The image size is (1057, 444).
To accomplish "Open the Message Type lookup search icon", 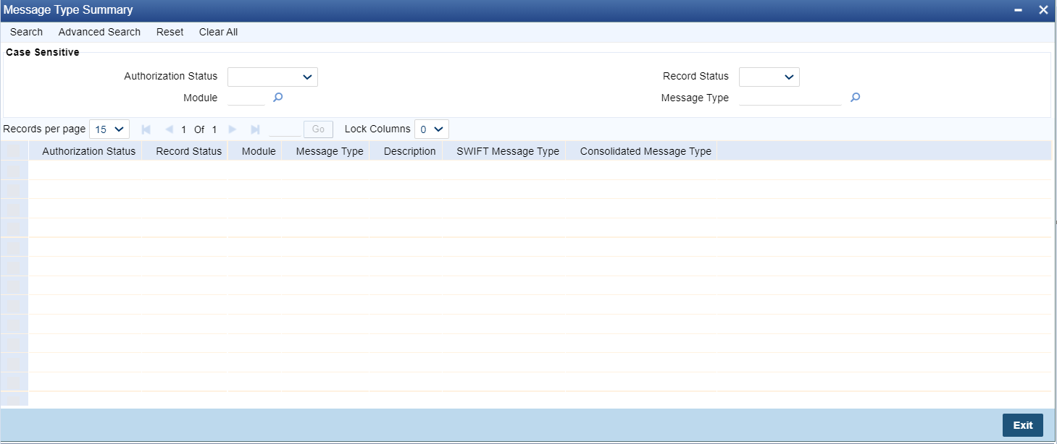I will [855, 98].
